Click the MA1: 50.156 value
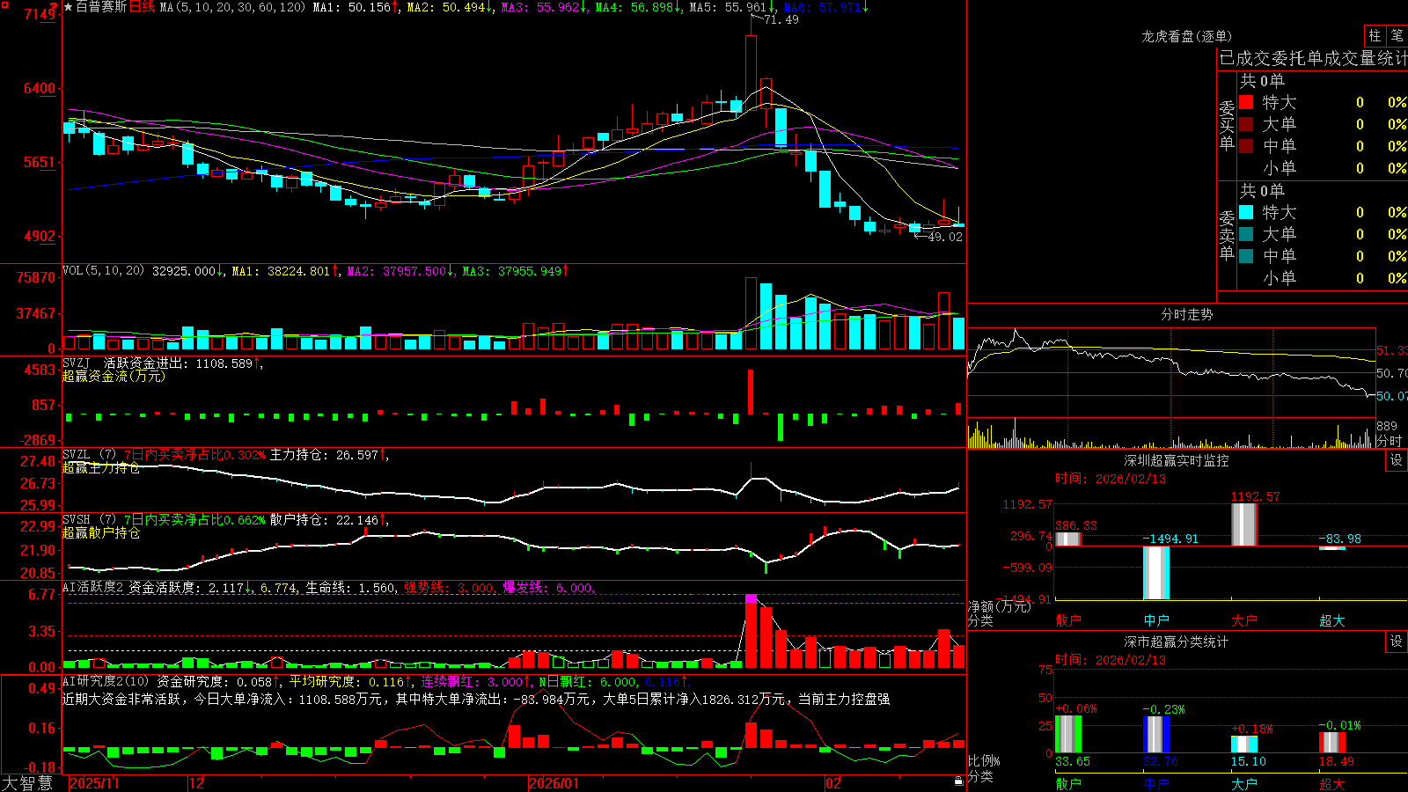 [x=352, y=7]
